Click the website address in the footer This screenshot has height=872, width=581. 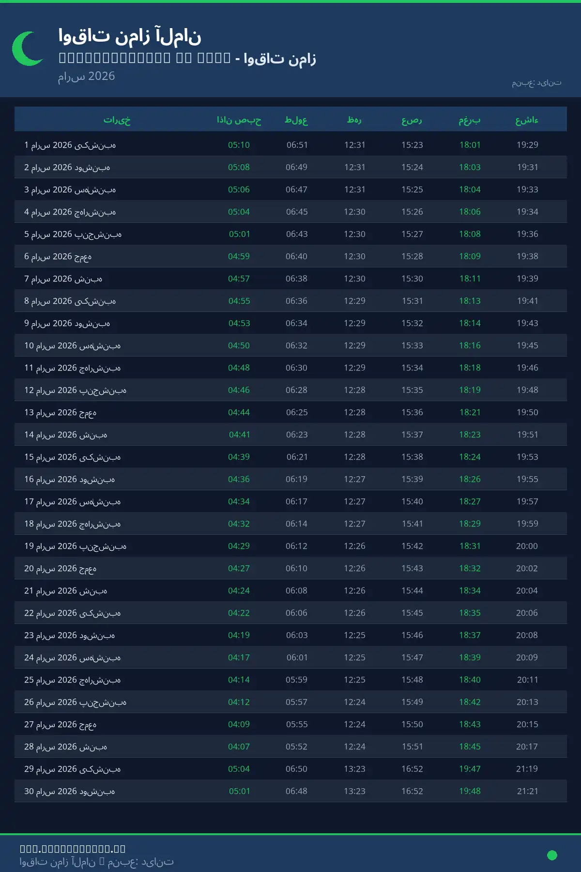coord(73,848)
